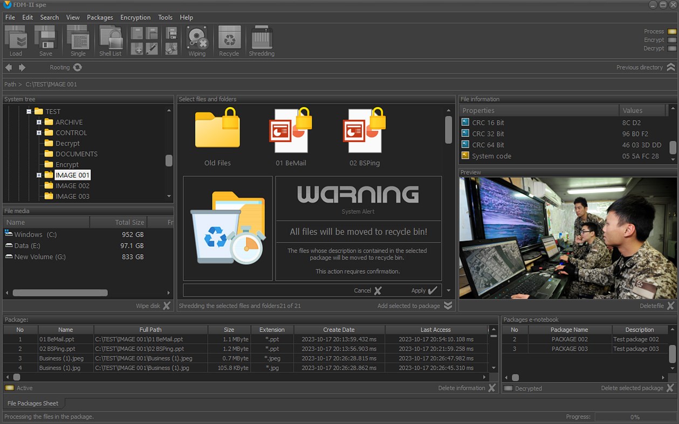Click the Previous directory up chevrons
The height and width of the screenshot is (424, 679).
coord(671,67)
